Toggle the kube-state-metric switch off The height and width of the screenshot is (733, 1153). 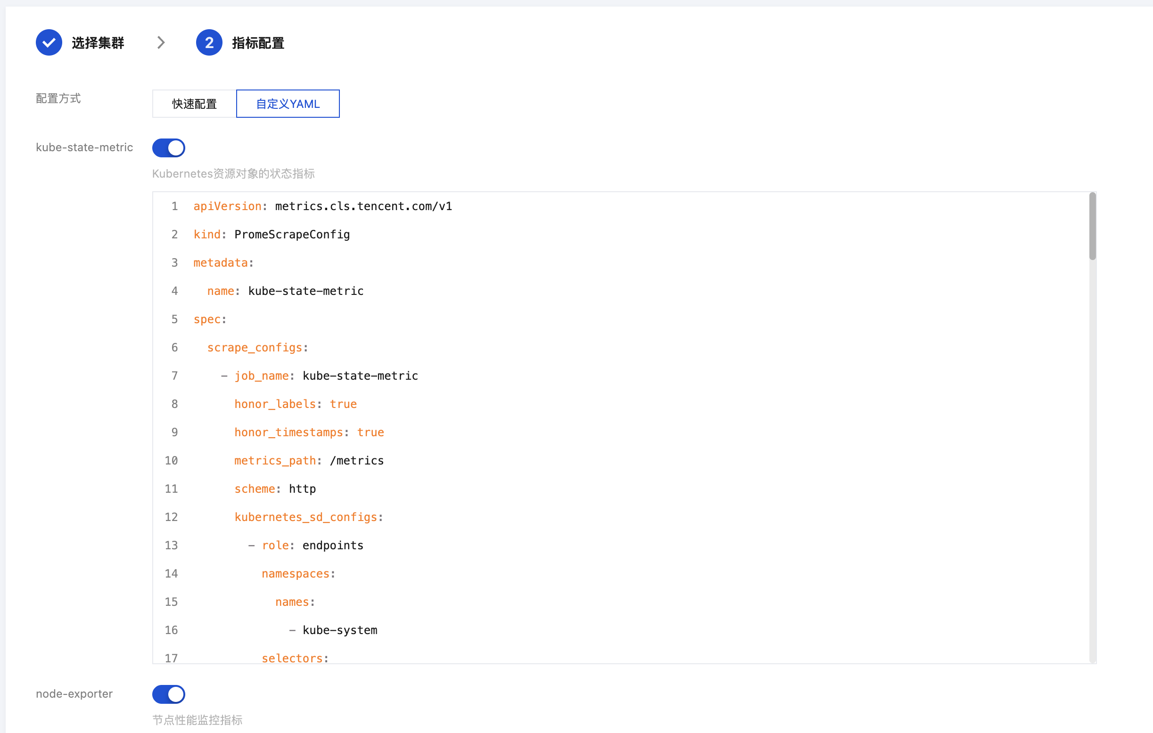tap(169, 148)
